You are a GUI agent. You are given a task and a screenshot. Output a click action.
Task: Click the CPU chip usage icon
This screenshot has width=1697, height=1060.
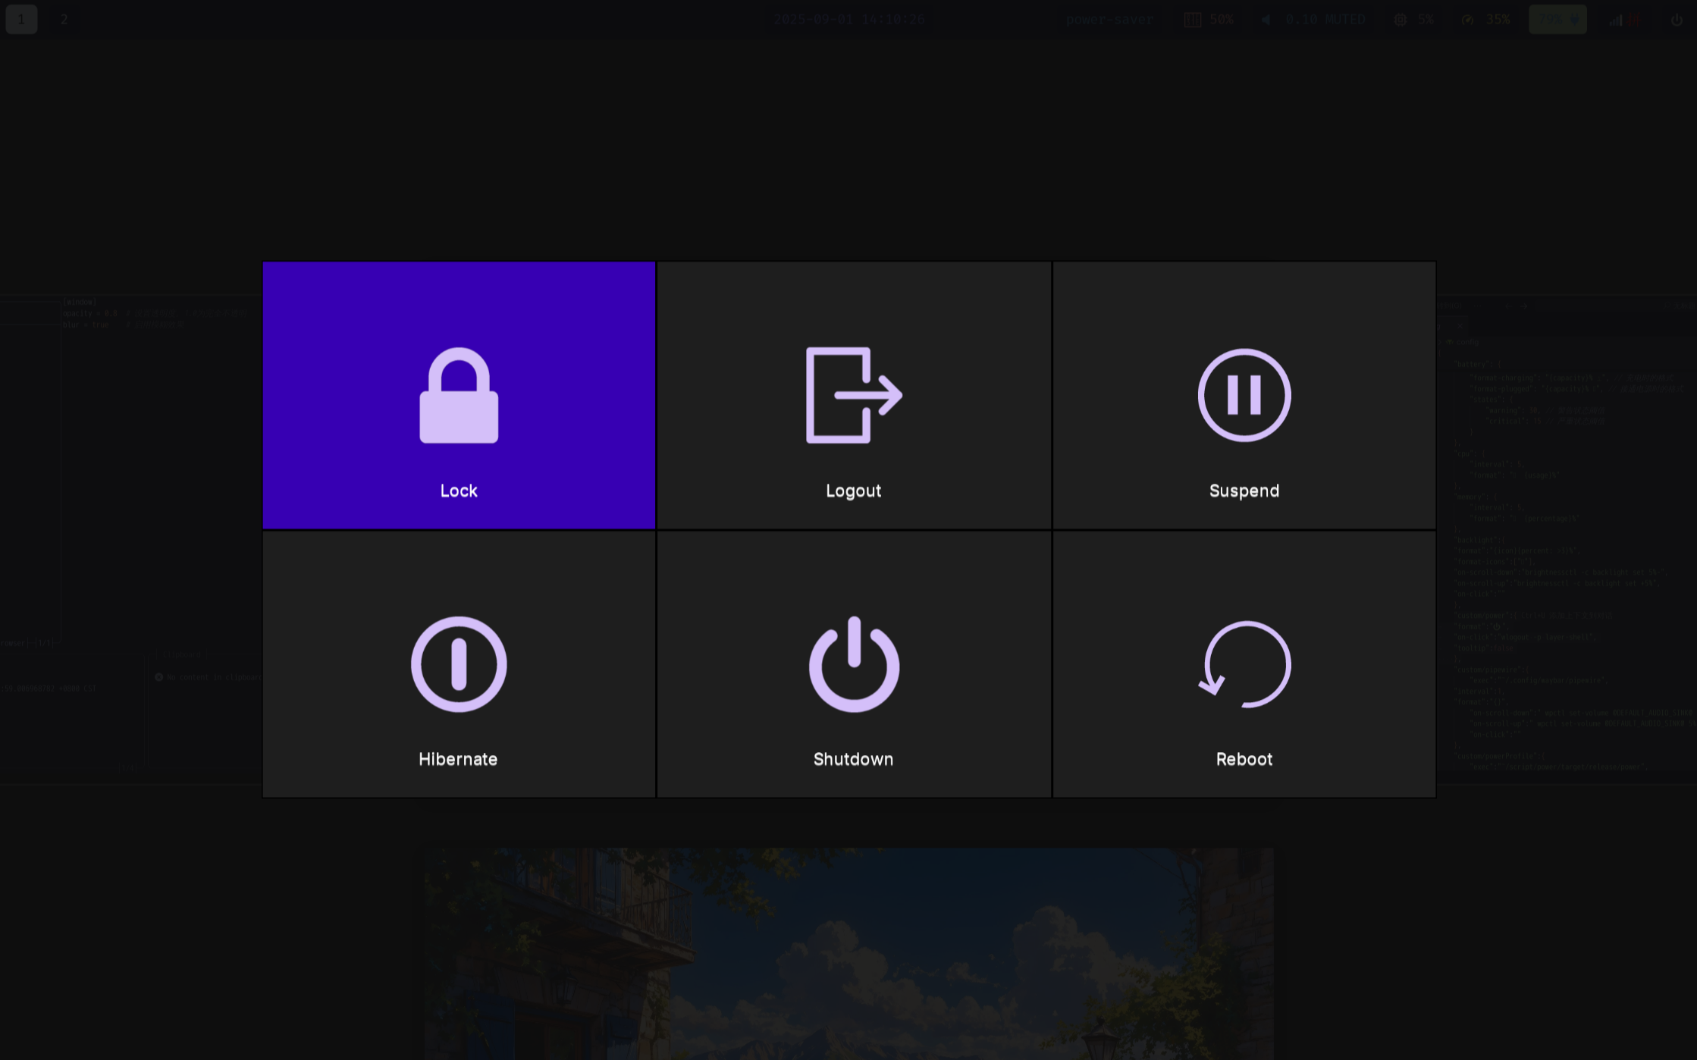tap(1400, 20)
